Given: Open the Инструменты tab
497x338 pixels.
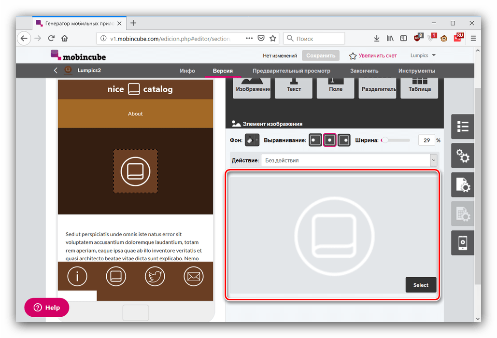Looking at the screenshot, I should [416, 70].
